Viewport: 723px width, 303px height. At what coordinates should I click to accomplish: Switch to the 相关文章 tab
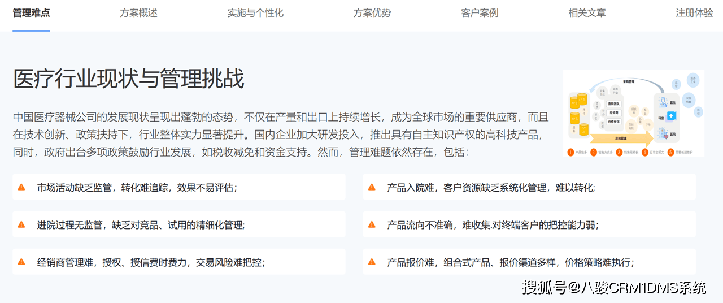coord(587,13)
